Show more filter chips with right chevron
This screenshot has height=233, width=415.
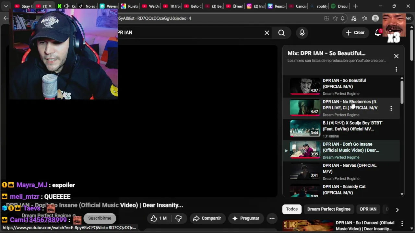(397, 210)
